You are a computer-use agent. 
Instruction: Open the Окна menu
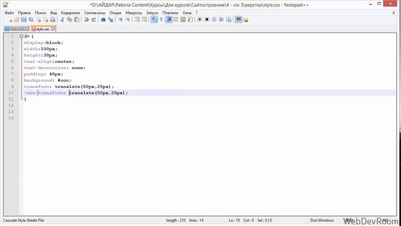tap(187, 13)
